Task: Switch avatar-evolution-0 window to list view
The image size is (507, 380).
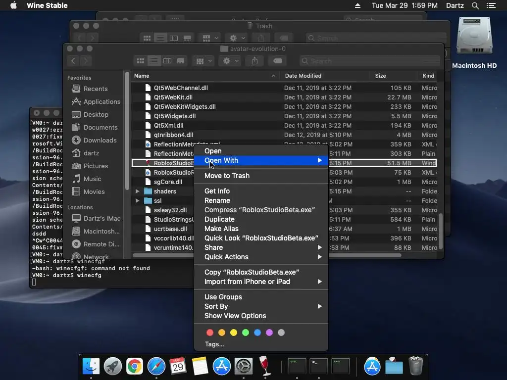Action: click(154, 61)
